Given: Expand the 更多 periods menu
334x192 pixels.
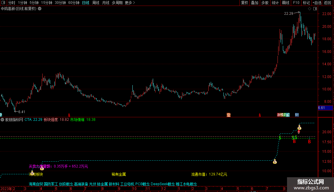Looking at the screenshot, I should pyautogui.click(x=130, y=3).
